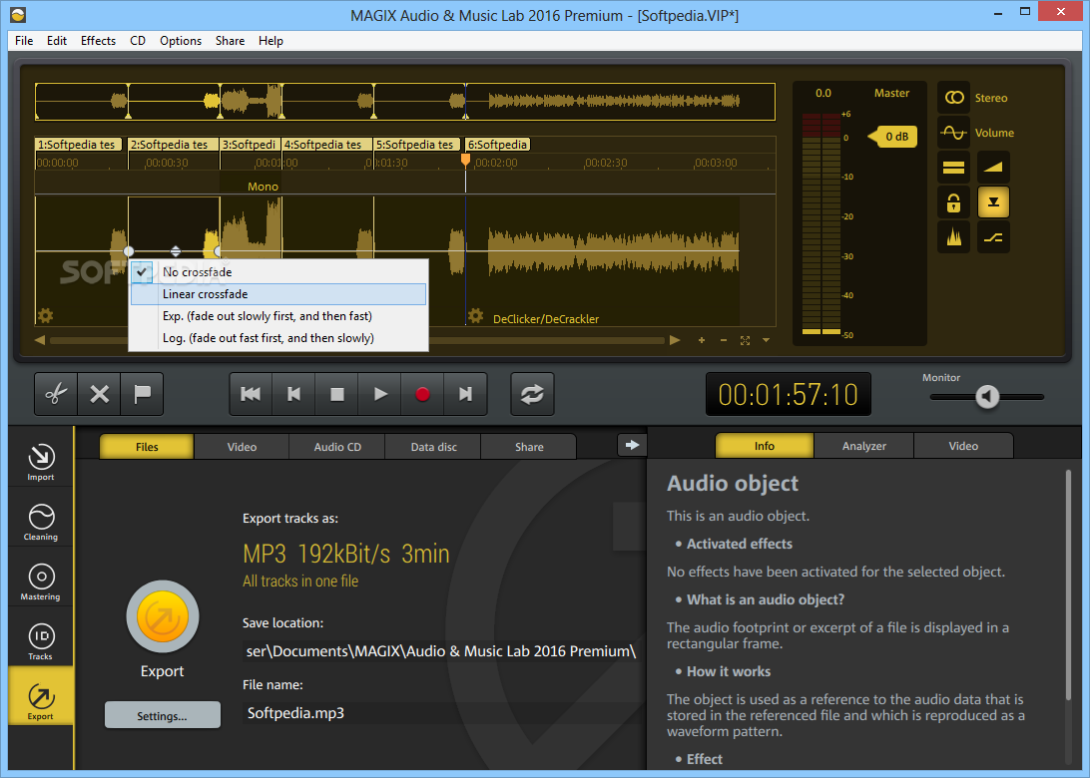Switch to the Data disc tab
Image resolution: width=1090 pixels, height=778 pixels.
(x=433, y=447)
